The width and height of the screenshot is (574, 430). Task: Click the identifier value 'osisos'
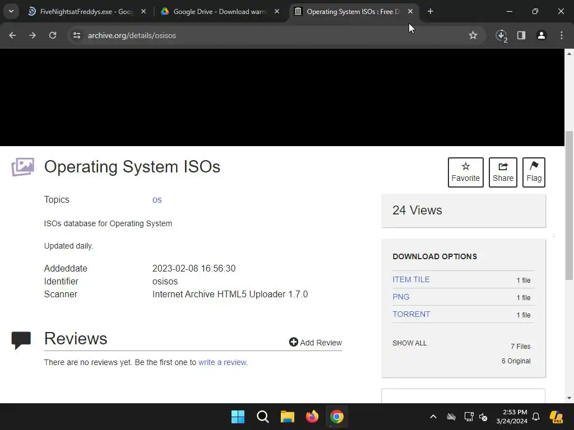pyautogui.click(x=165, y=281)
